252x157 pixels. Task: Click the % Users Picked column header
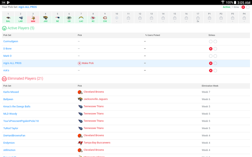pos(152,35)
